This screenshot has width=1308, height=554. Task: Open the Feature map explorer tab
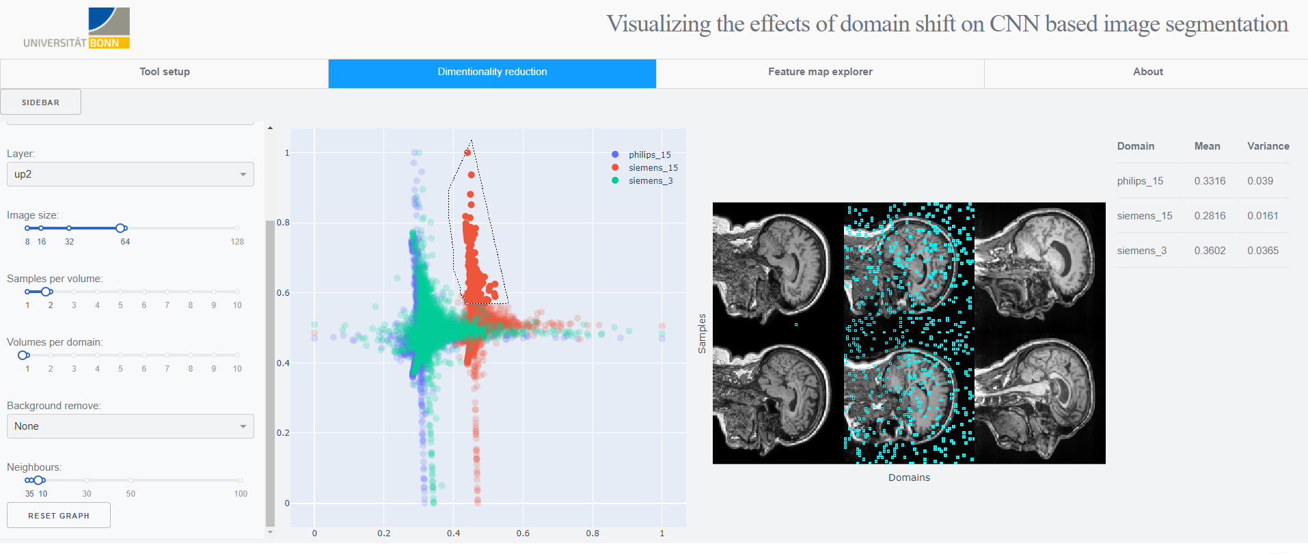point(820,72)
